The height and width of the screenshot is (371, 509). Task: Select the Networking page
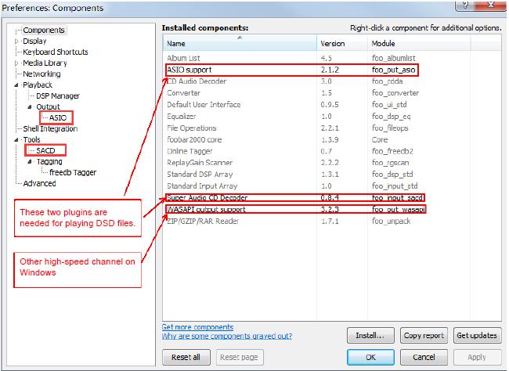(42, 74)
